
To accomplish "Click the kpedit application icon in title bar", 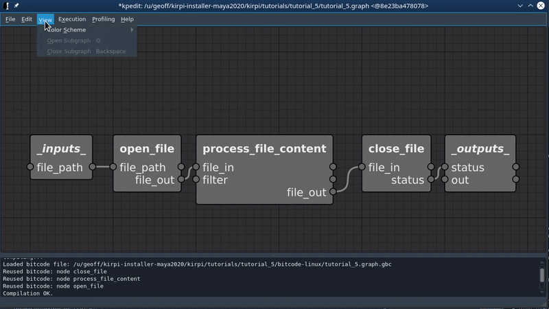I will [6, 6].
